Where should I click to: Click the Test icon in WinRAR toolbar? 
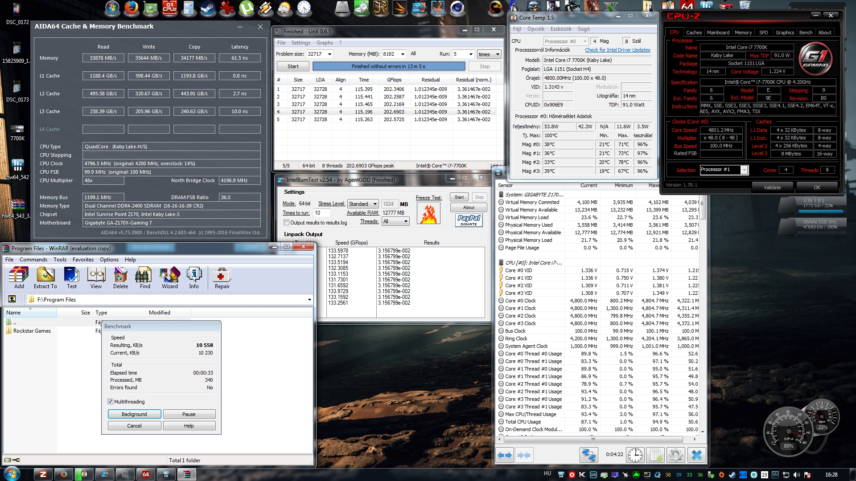tap(71, 277)
